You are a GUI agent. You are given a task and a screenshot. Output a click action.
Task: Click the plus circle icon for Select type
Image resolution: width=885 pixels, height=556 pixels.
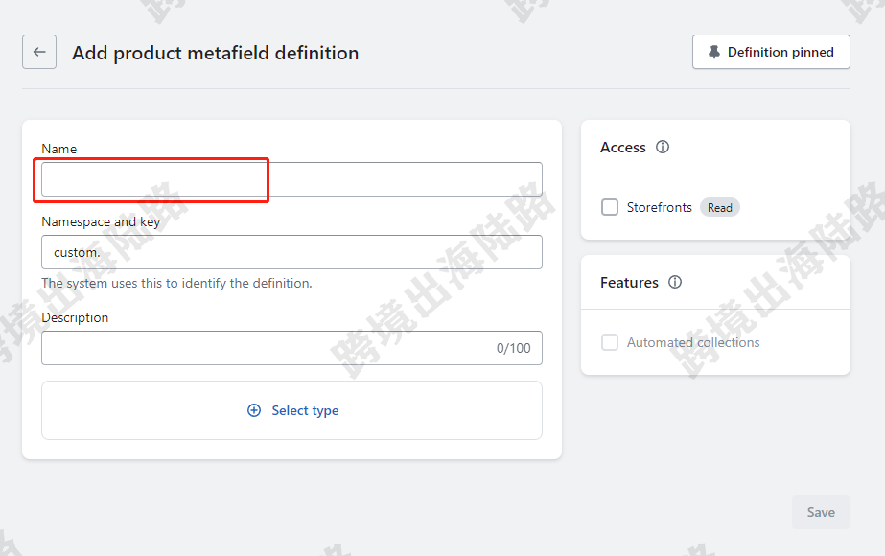pyautogui.click(x=254, y=410)
